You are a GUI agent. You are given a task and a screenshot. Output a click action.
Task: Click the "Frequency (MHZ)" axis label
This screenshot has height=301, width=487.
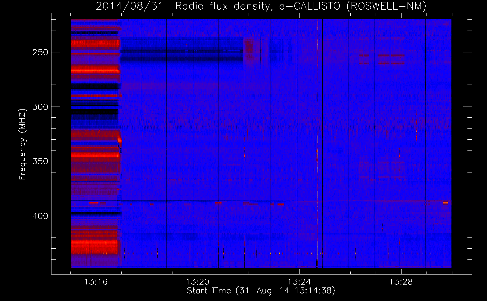pos(23,144)
